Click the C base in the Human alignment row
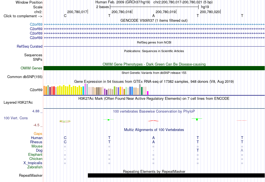 tap(65, 138)
